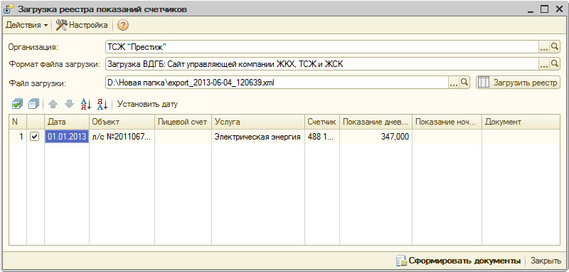Sort ascending with the А-Я icon
This screenshot has height=272, width=569.
tap(86, 105)
